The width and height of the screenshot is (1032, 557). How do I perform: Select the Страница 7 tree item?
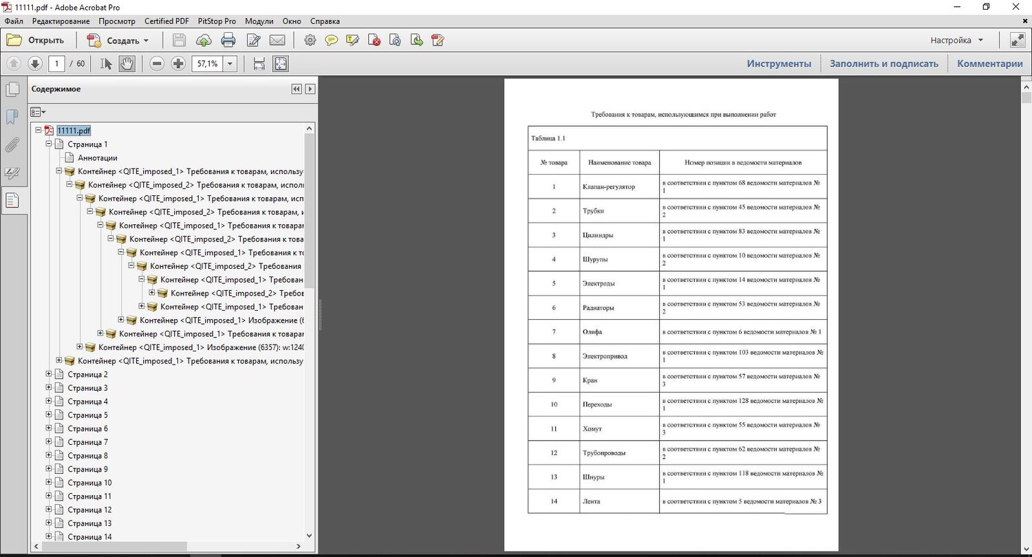(x=87, y=442)
